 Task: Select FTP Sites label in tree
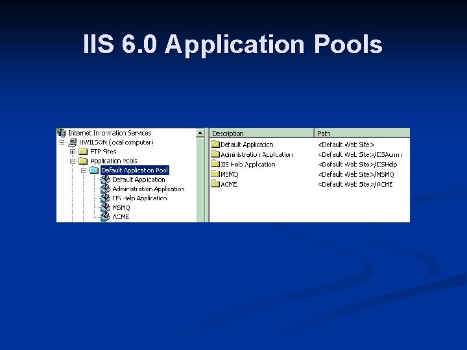pyautogui.click(x=103, y=152)
